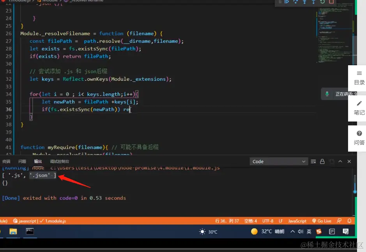Image resolution: width=366 pixels, height=252 pixels.
Task: Open notifications via the bell icon
Action: (x=349, y=221)
